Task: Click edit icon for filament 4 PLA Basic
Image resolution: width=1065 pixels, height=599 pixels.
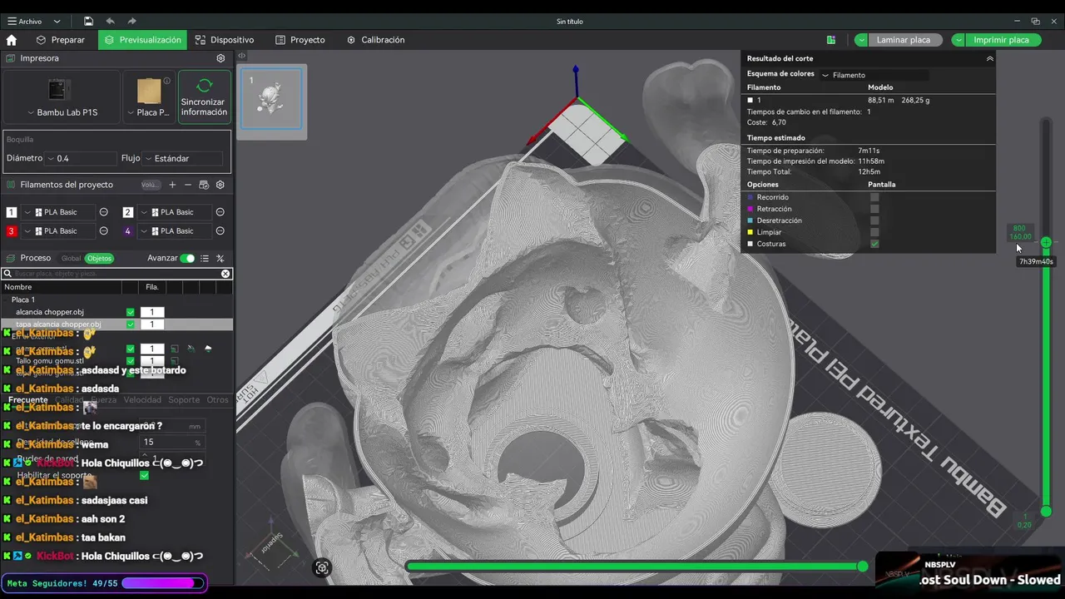Action: coord(220,231)
